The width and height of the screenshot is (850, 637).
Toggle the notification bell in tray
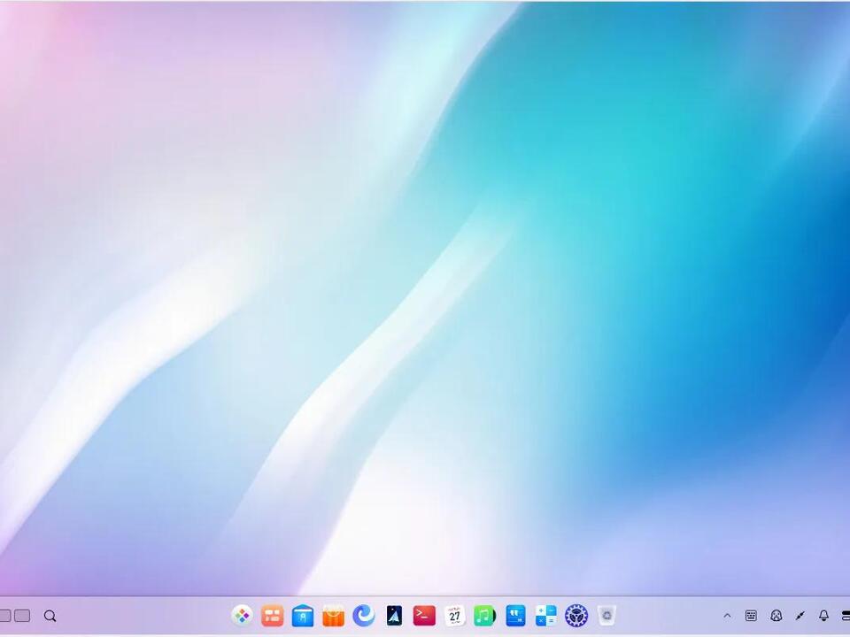coord(823,616)
